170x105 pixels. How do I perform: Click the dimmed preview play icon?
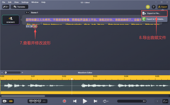157,101
